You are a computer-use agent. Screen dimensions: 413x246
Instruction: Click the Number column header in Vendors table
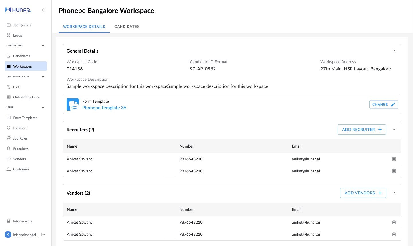coord(187,209)
